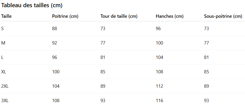Select the L size row label
Screen dimensions: 245x106
pyautogui.click(x=2, y=57)
